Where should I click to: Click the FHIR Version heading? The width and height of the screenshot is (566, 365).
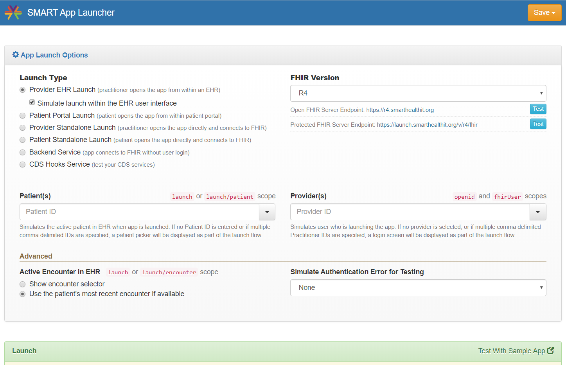pyautogui.click(x=315, y=78)
